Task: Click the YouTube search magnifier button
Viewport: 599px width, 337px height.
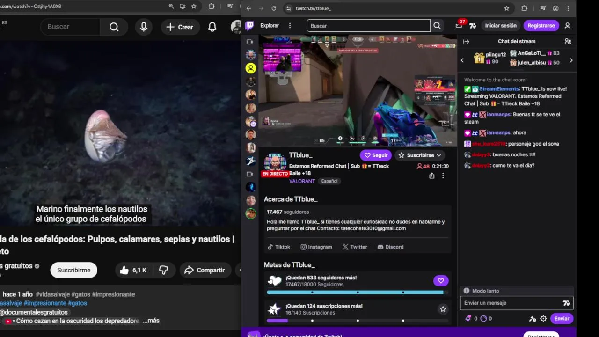Action: pyautogui.click(x=114, y=27)
